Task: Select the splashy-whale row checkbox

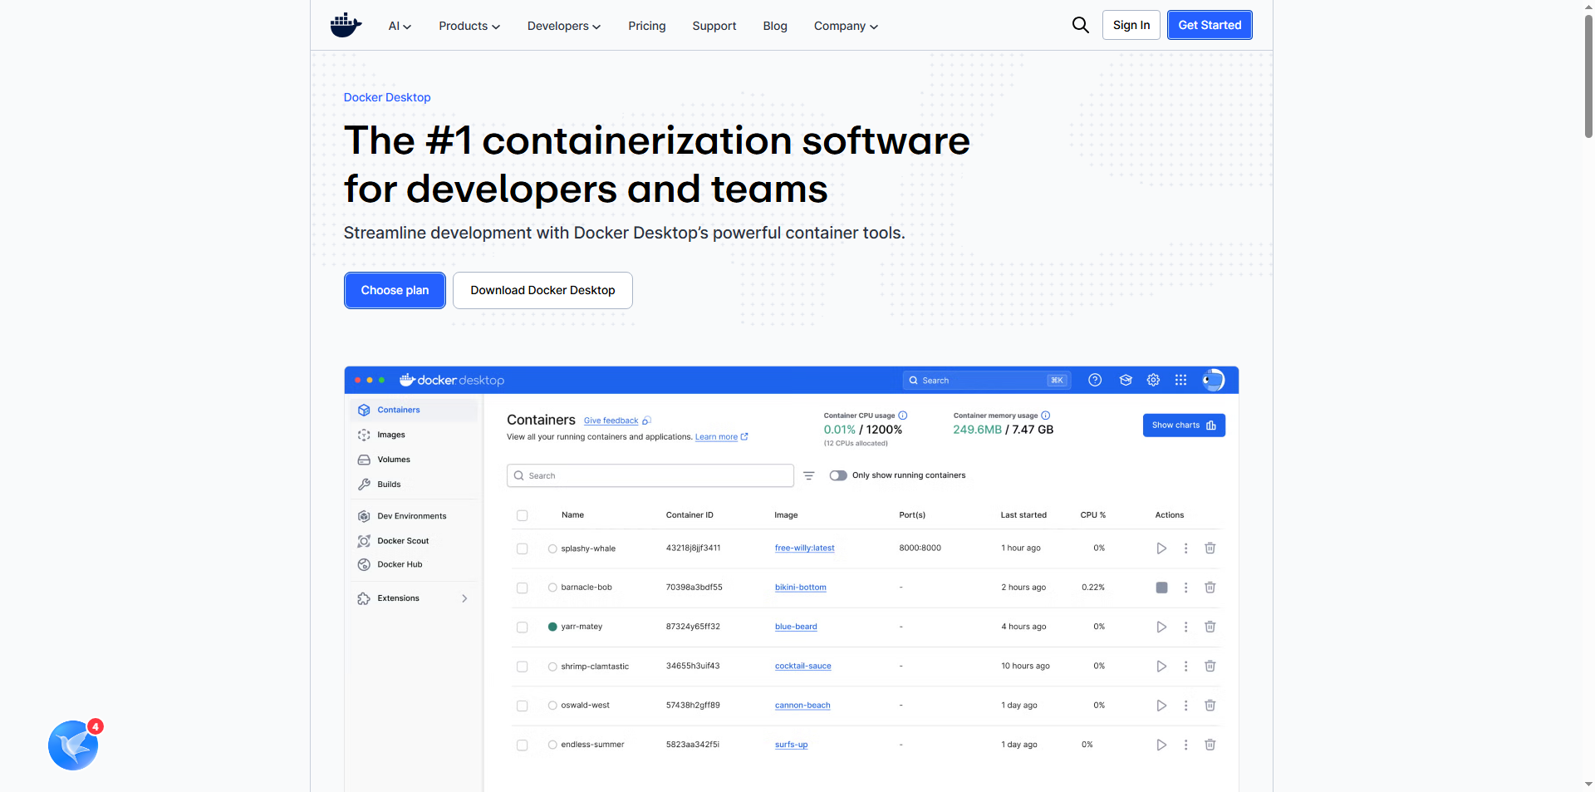Action: (x=523, y=548)
